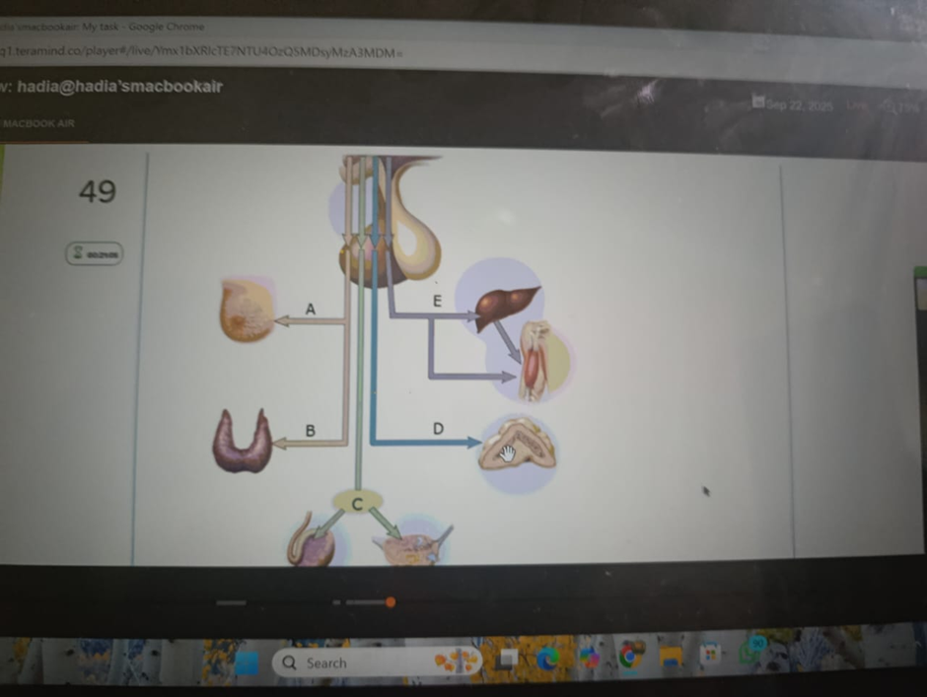Select the thyroid gland image at arrow B
Viewport: 927px width, 697px height.
(242, 441)
